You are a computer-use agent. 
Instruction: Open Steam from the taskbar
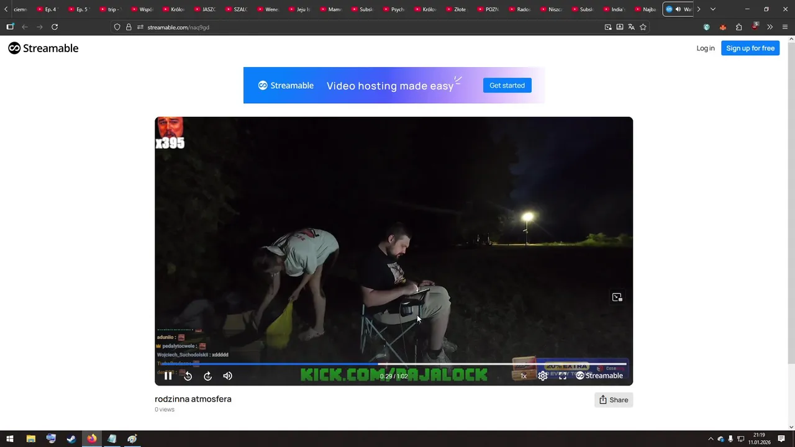coord(71,439)
